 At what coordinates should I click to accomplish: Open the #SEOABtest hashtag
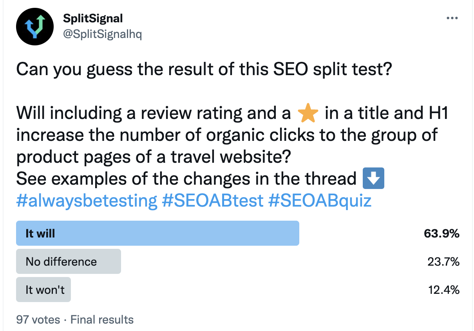tap(212, 201)
